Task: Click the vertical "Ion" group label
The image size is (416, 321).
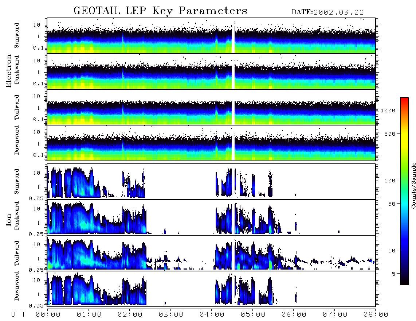Action: (9, 220)
